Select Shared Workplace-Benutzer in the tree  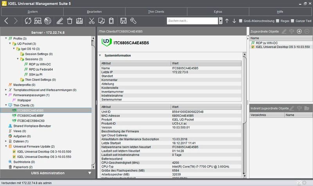pos(32,126)
